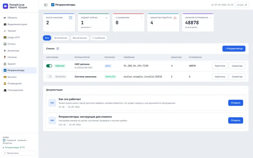This screenshot has width=253, height=158.
Task: Open the Отчёты section
Action: (19, 44)
